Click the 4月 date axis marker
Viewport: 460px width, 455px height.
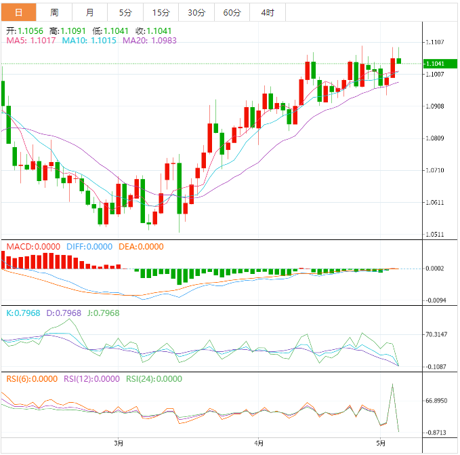pos(257,443)
